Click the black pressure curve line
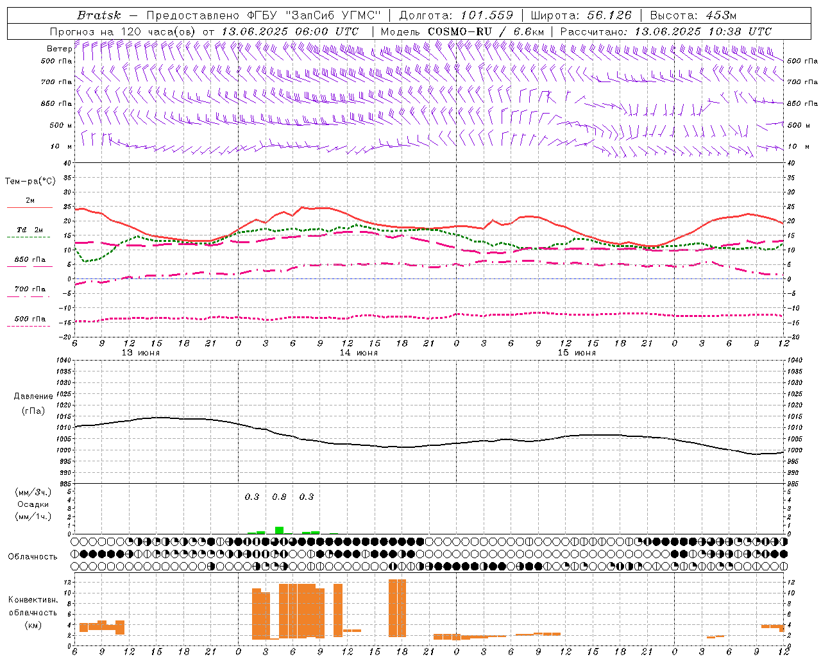 (x=430, y=446)
